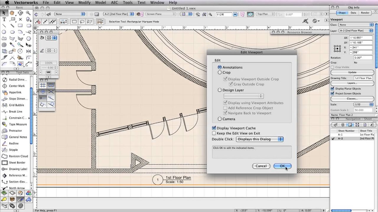Toggle Display Viewport Cache checkbox
378x212 pixels.
pyautogui.click(x=214, y=128)
